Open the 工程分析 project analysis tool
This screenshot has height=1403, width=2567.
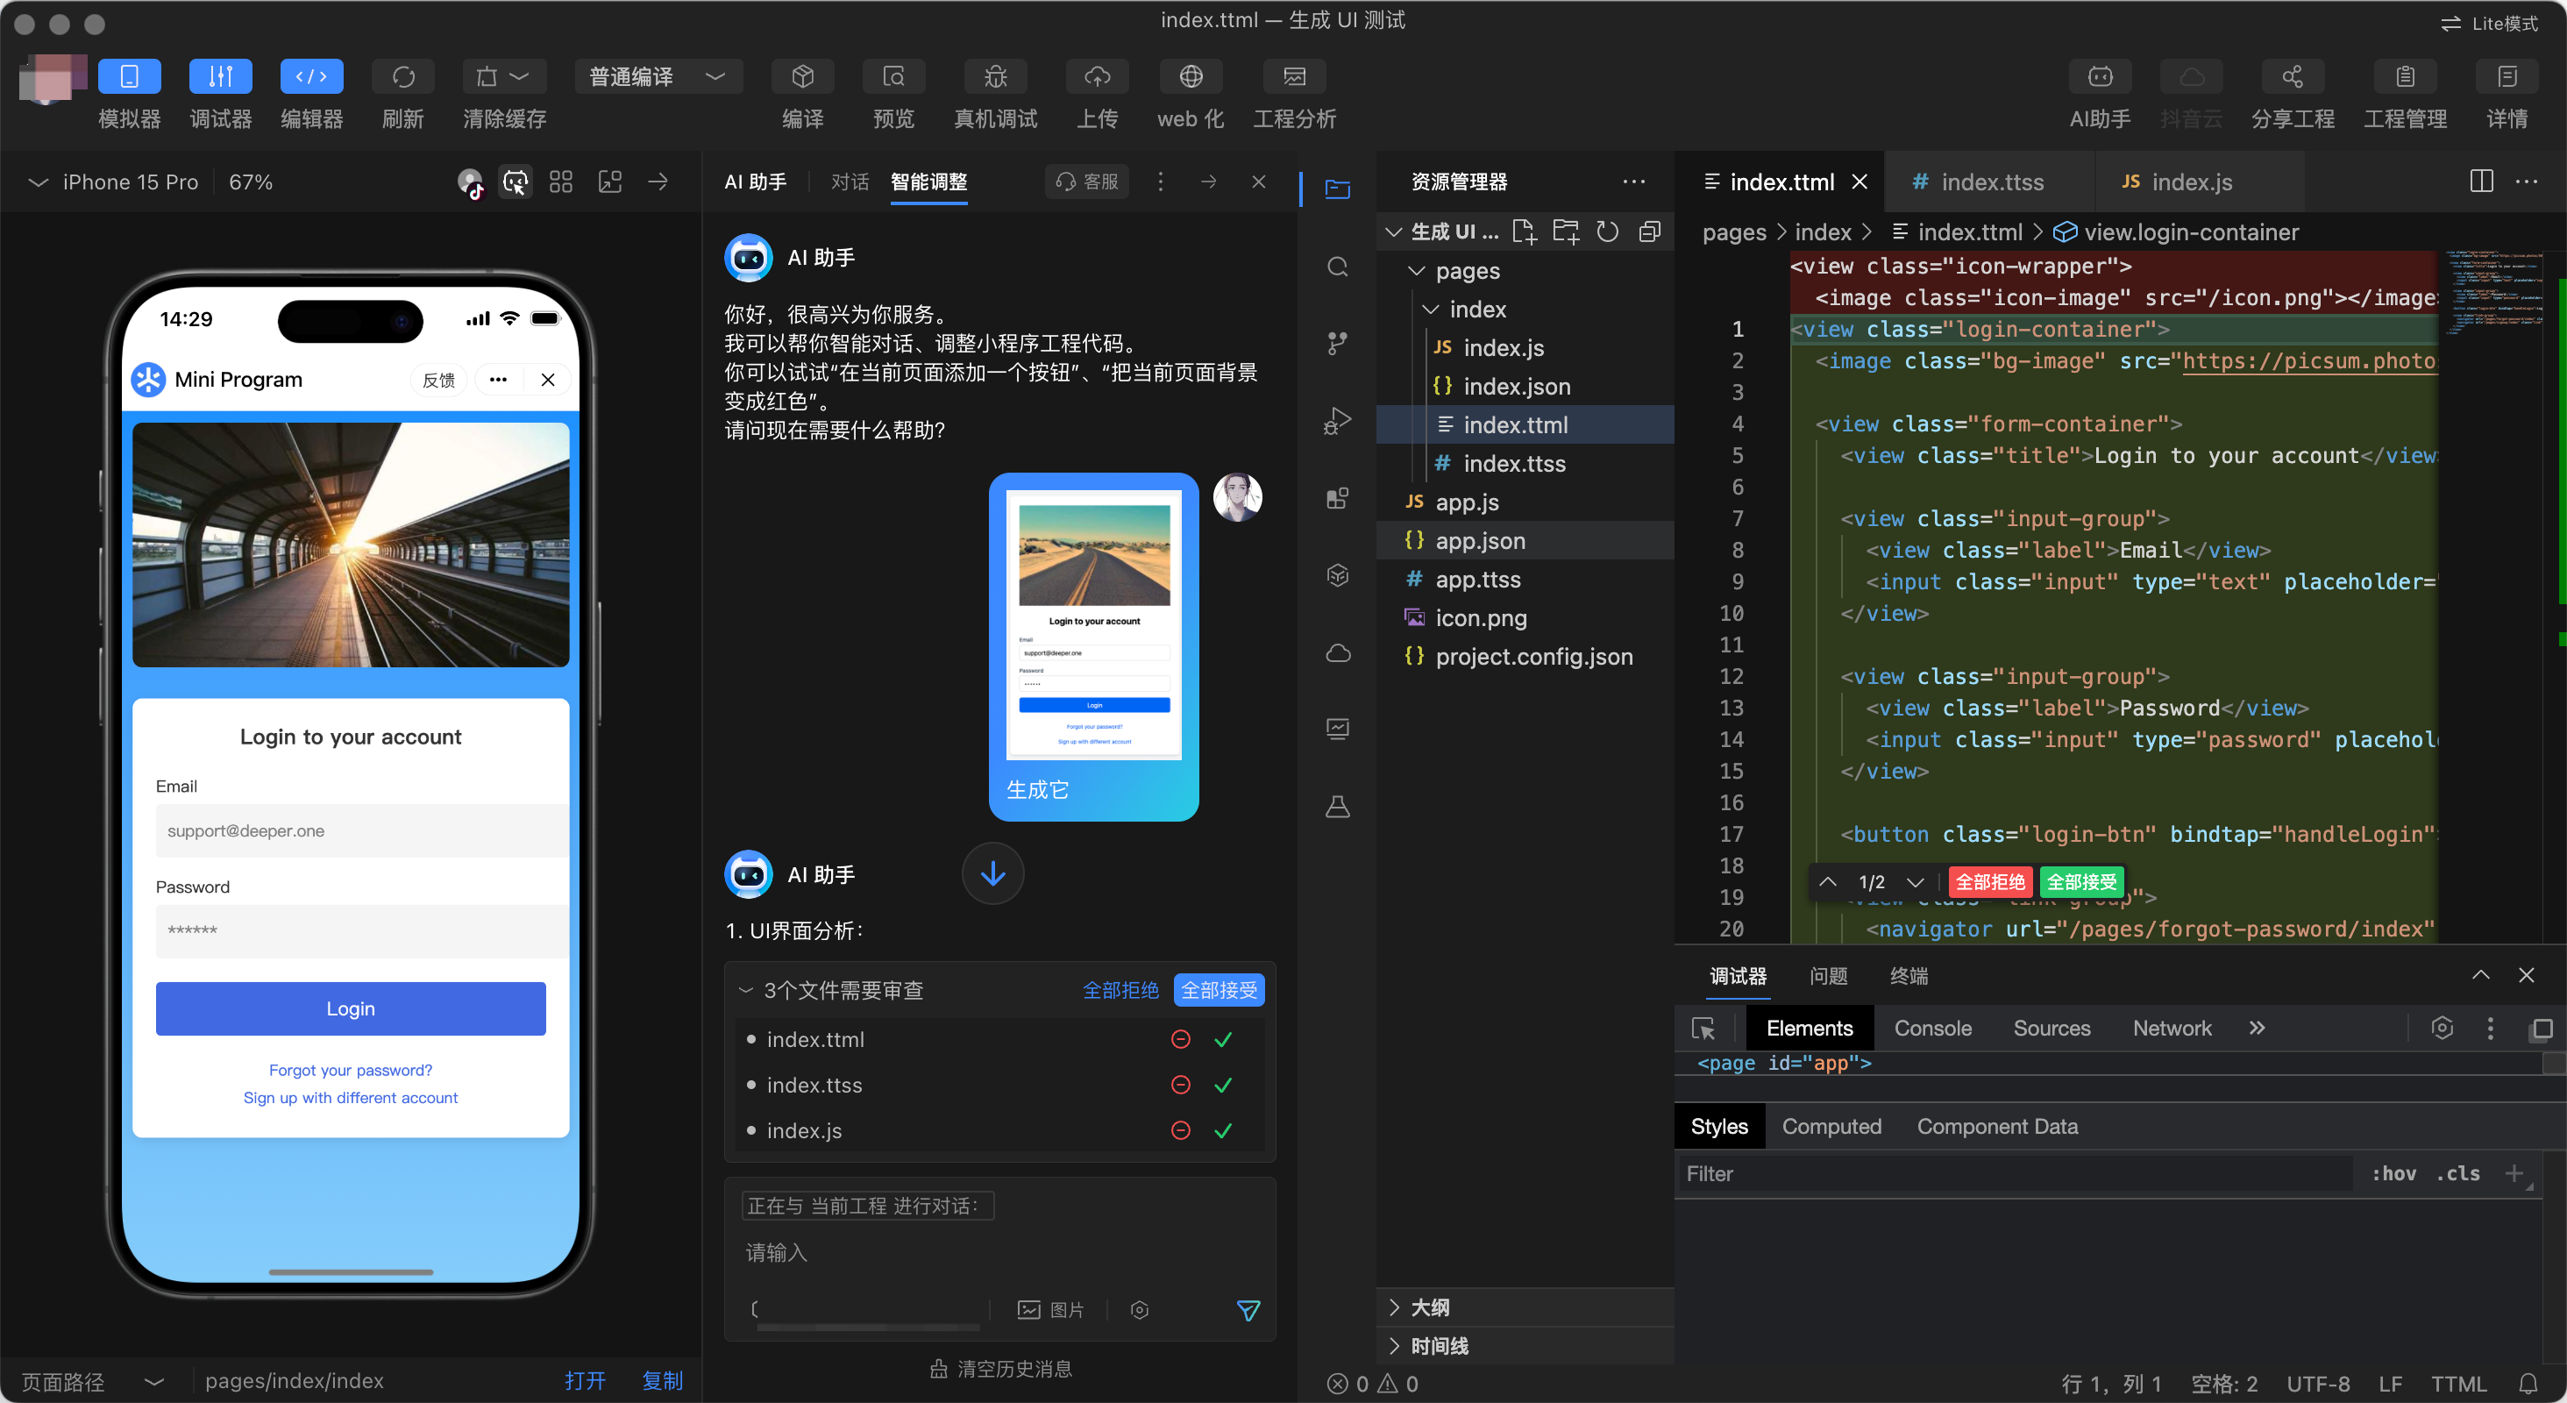[x=1293, y=78]
